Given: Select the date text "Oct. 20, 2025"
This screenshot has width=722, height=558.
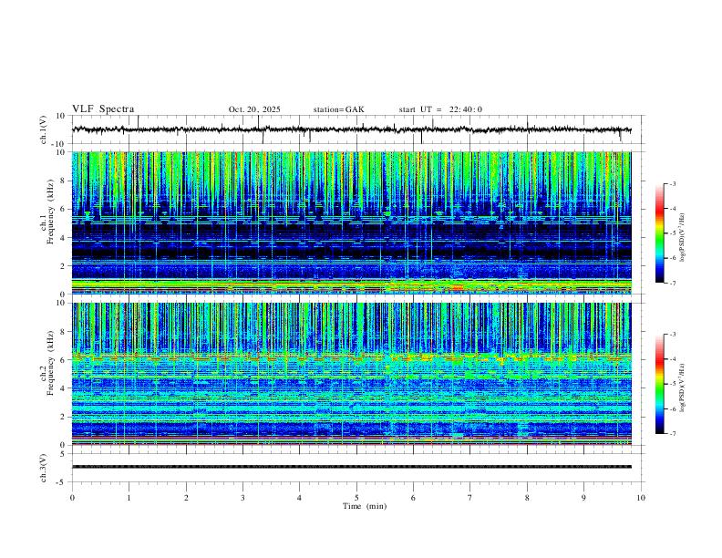Looking at the screenshot, I should coord(254,109).
